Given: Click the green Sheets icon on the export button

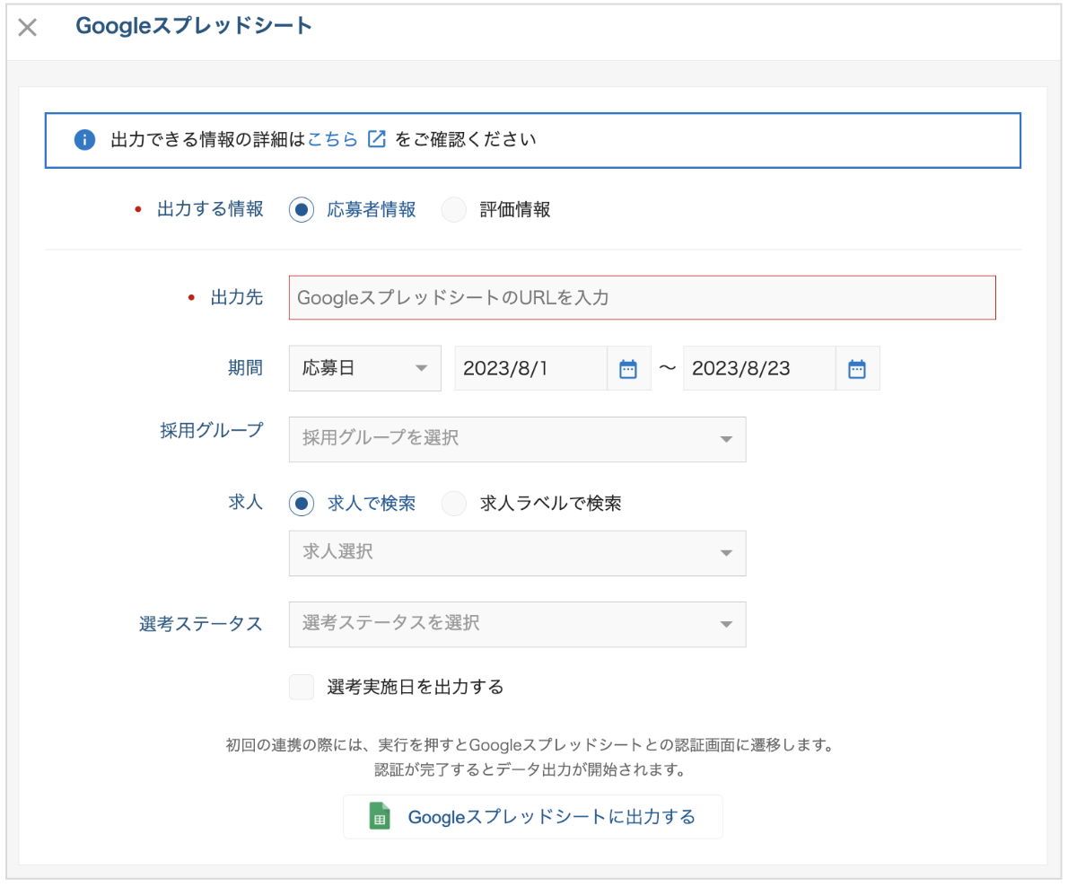Looking at the screenshot, I should (x=380, y=816).
